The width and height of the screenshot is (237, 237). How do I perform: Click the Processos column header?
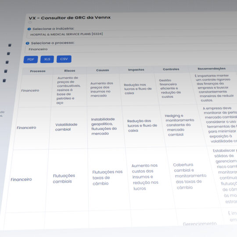[38, 71]
